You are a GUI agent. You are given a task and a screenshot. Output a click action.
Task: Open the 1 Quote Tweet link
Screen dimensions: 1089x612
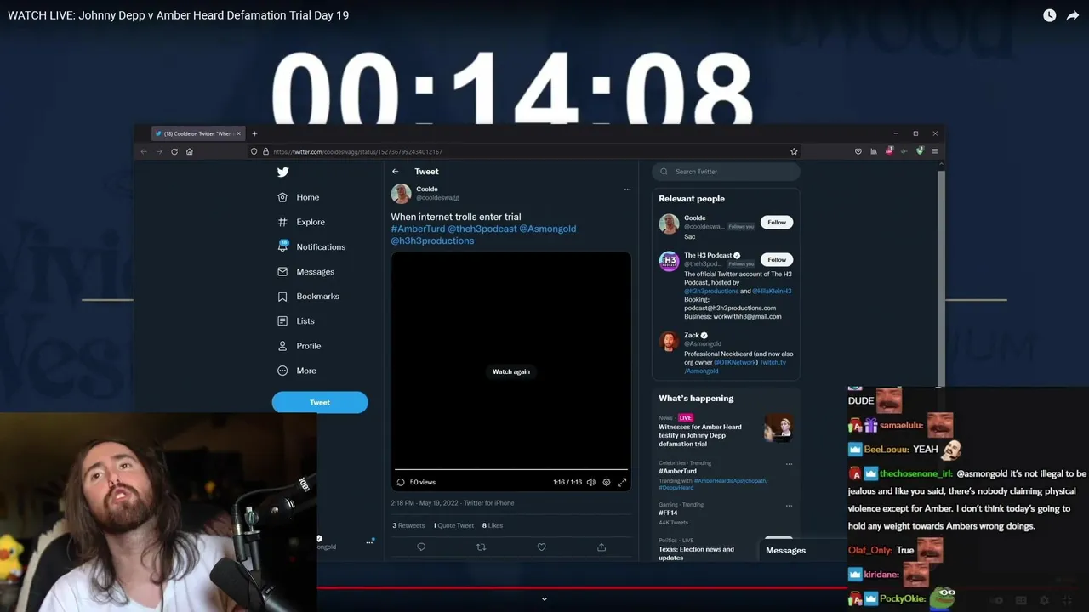tap(453, 525)
